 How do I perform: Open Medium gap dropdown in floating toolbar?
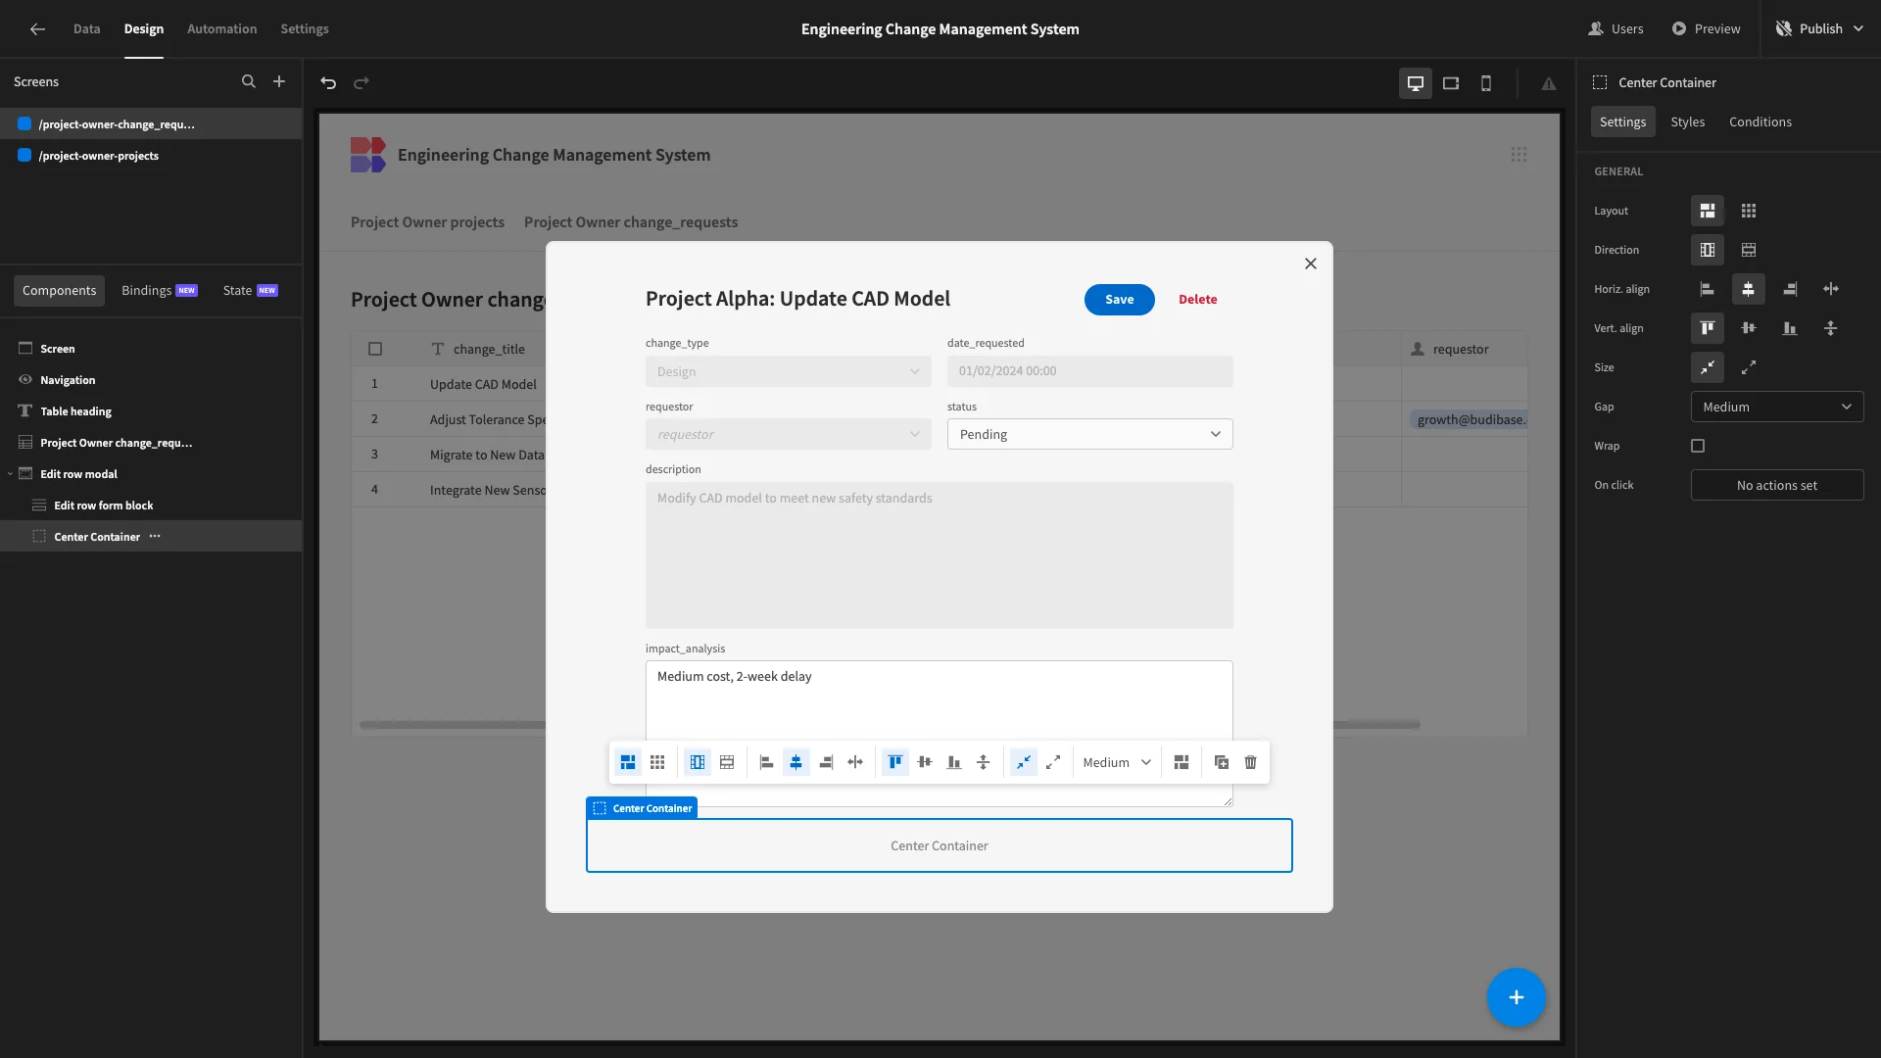point(1117,762)
